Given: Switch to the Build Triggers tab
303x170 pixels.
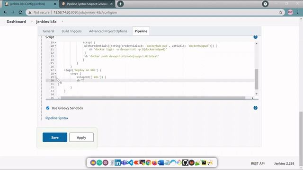Looking at the screenshot, I should pos(71,31).
